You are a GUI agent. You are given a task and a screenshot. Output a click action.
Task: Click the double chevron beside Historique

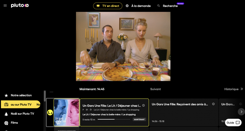click(242, 89)
